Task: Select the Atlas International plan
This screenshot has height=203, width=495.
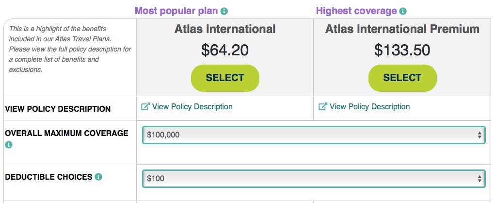Action: 225,78
